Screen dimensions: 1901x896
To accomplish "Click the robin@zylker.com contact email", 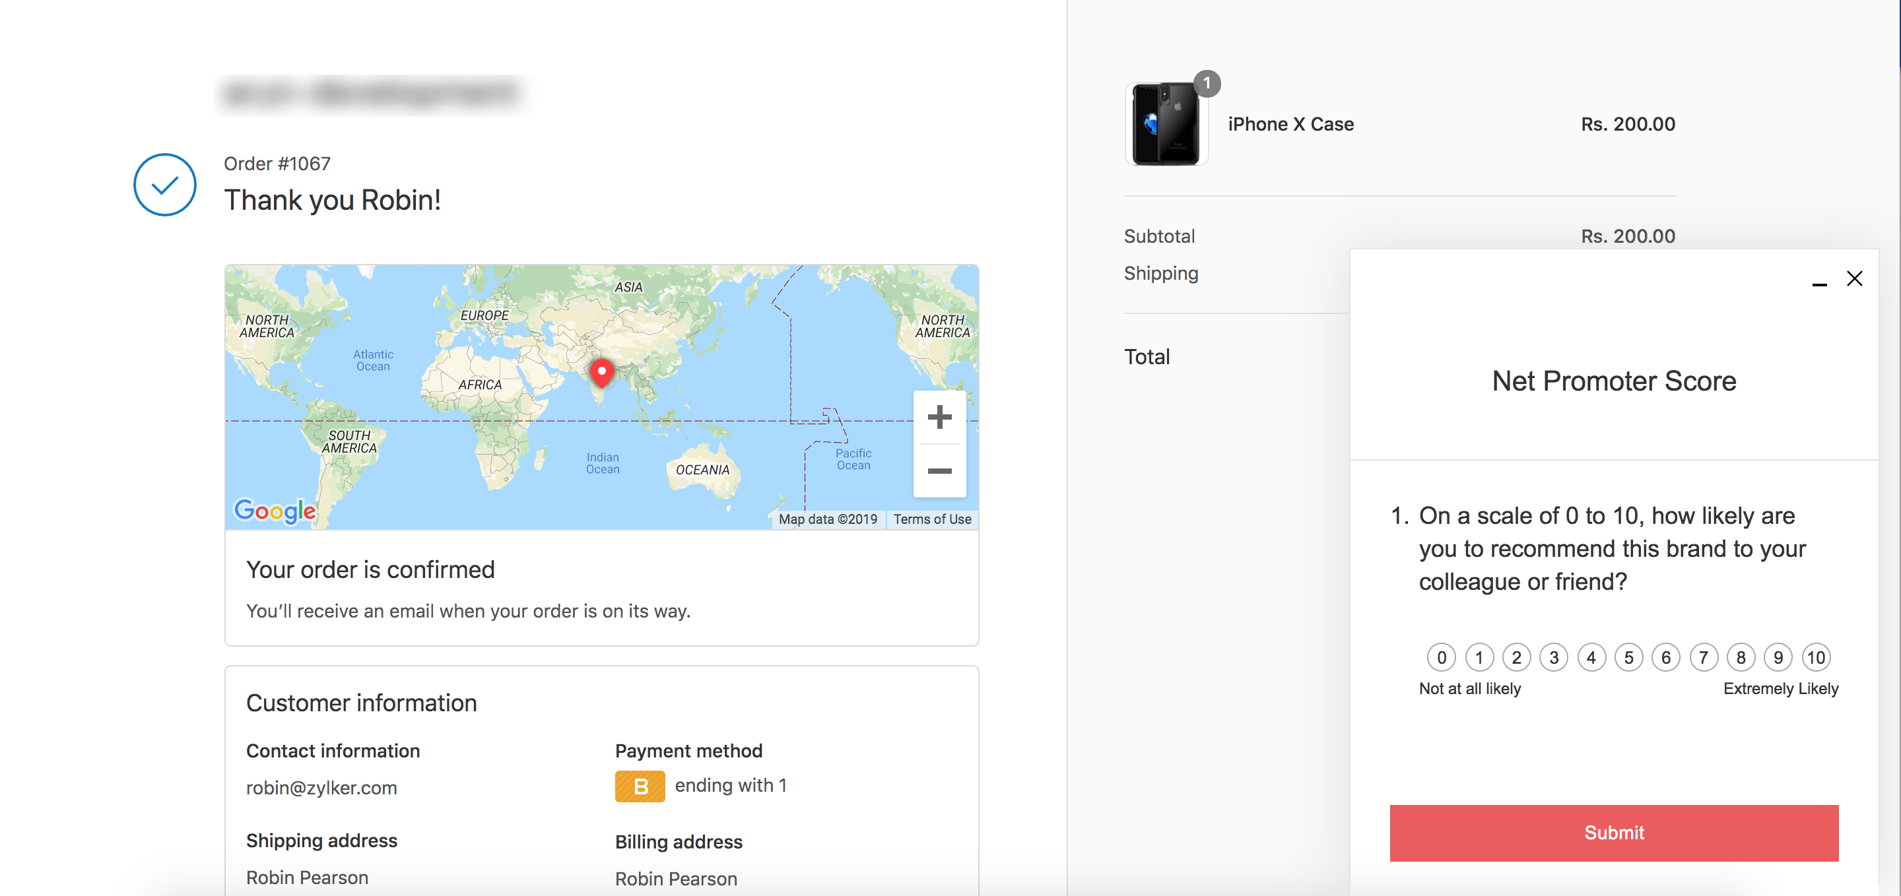I will pos(321,788).
